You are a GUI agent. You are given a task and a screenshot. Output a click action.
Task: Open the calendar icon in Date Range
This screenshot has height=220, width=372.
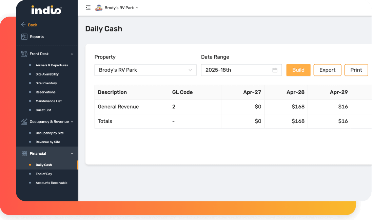coord(275,70)
